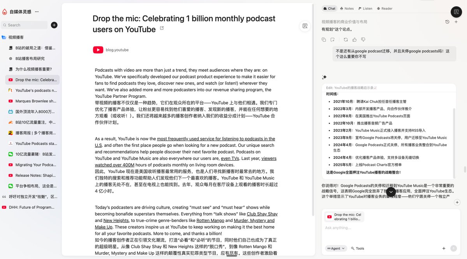Click the black plus add button
The width and height of the screenshot is (467, 259).
54,25
